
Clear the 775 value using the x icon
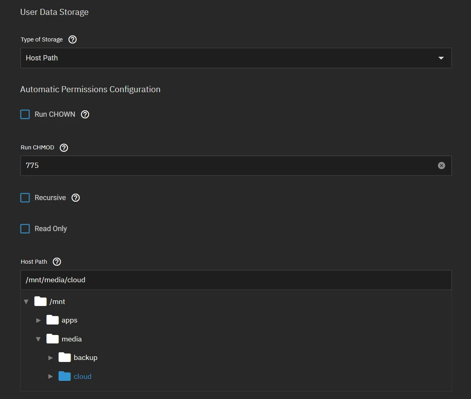[441, 165]
